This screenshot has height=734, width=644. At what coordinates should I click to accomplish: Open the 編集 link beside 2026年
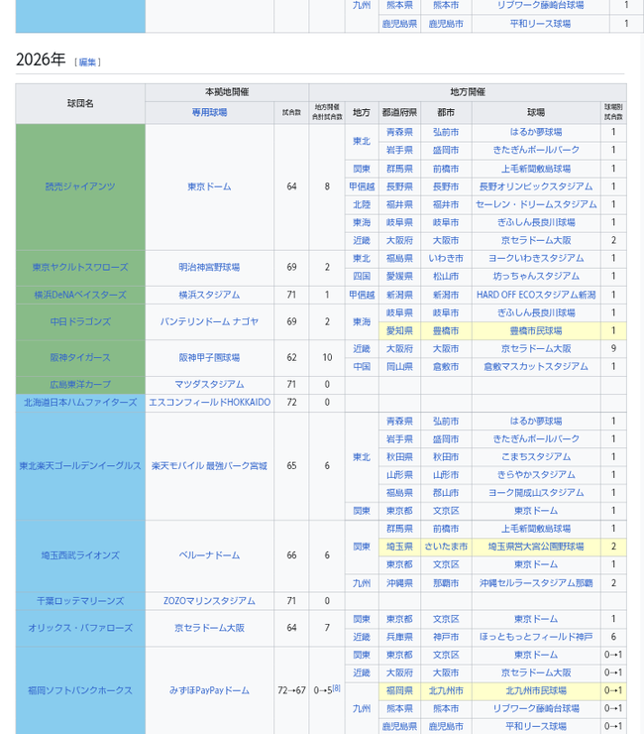[x=87, y=61]
